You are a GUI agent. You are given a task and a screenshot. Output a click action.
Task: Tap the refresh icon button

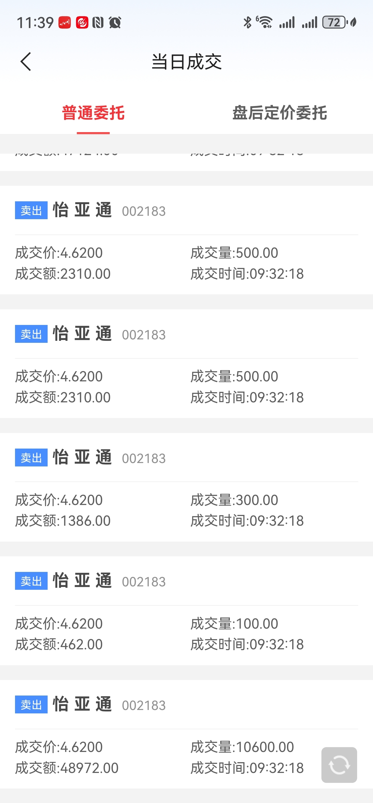[339, 765]
